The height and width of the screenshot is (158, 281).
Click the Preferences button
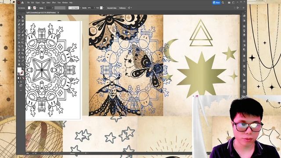pyautogui.click(x=122, y=8)
